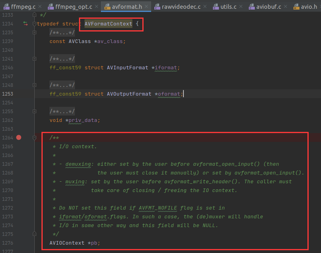Close the utils.c tab
This screenshot has width=321, height=253.
click(241, 6)
